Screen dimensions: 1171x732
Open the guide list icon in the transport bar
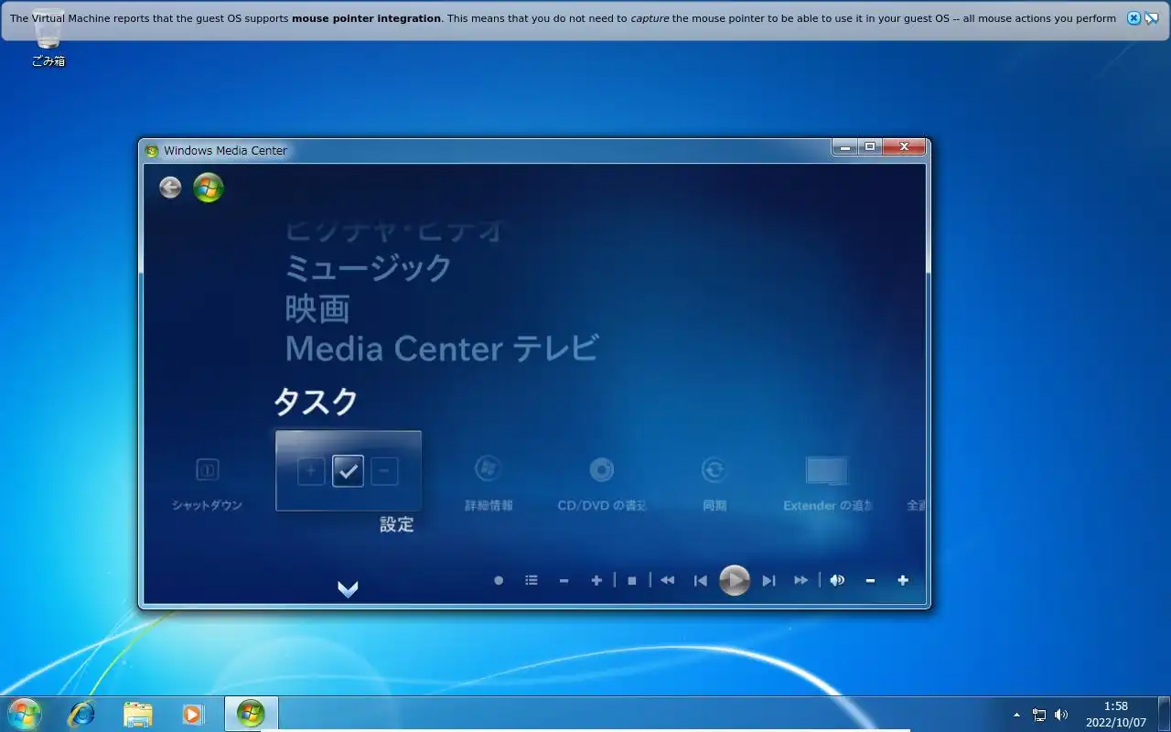(532, 580)
